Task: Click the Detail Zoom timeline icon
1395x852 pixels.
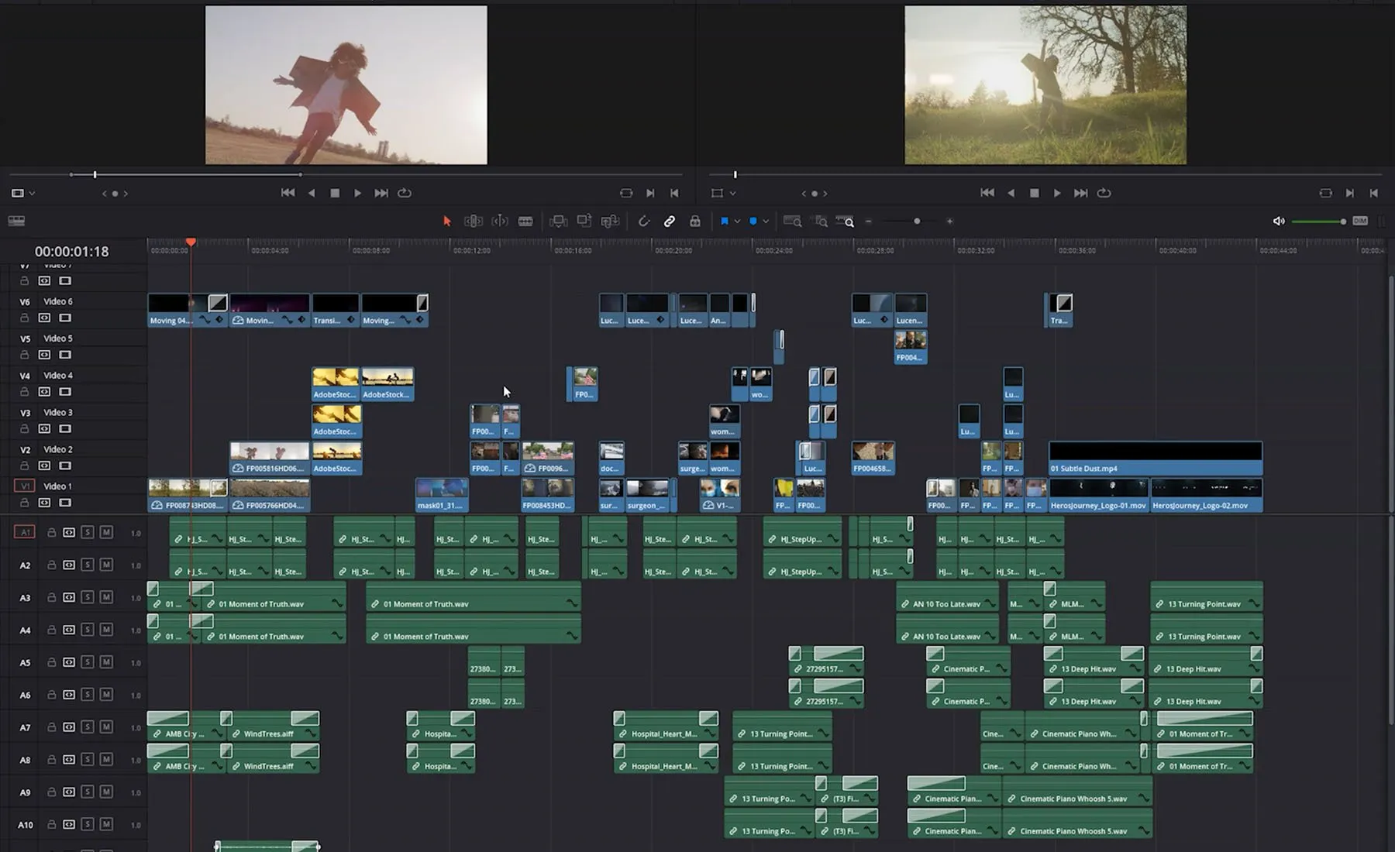Action: click(821, 222)
